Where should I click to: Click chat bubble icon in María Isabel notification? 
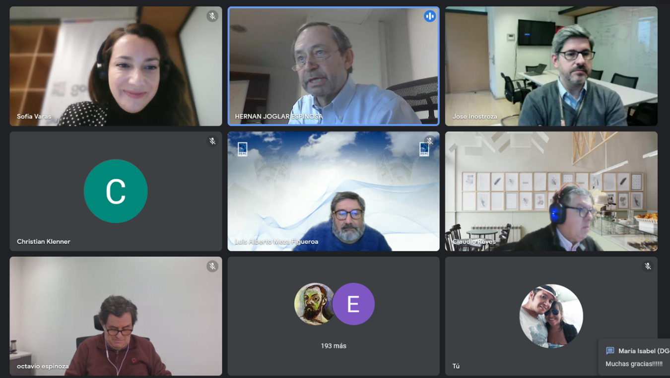click(610, 351)
